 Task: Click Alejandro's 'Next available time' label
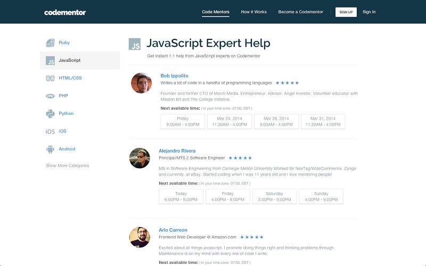[178, 183]
